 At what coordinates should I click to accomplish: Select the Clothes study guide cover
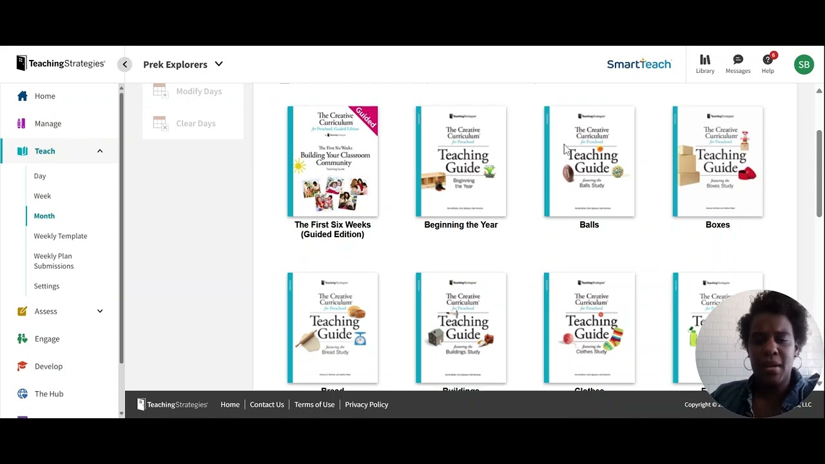[x=589, y=327]
